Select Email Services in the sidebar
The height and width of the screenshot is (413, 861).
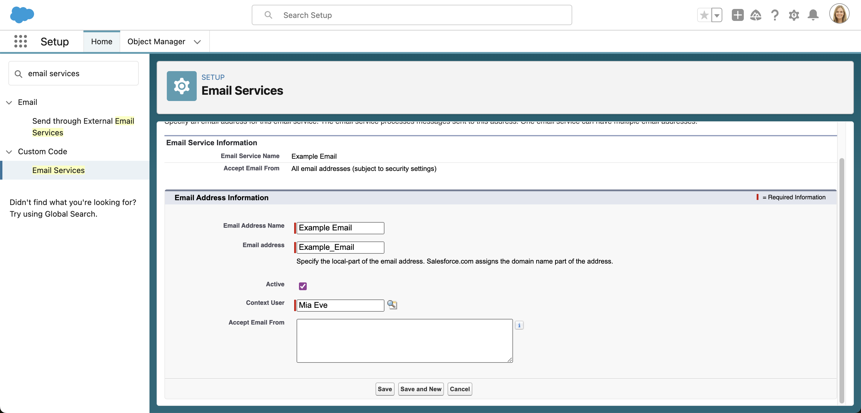[x=58, y=170]
